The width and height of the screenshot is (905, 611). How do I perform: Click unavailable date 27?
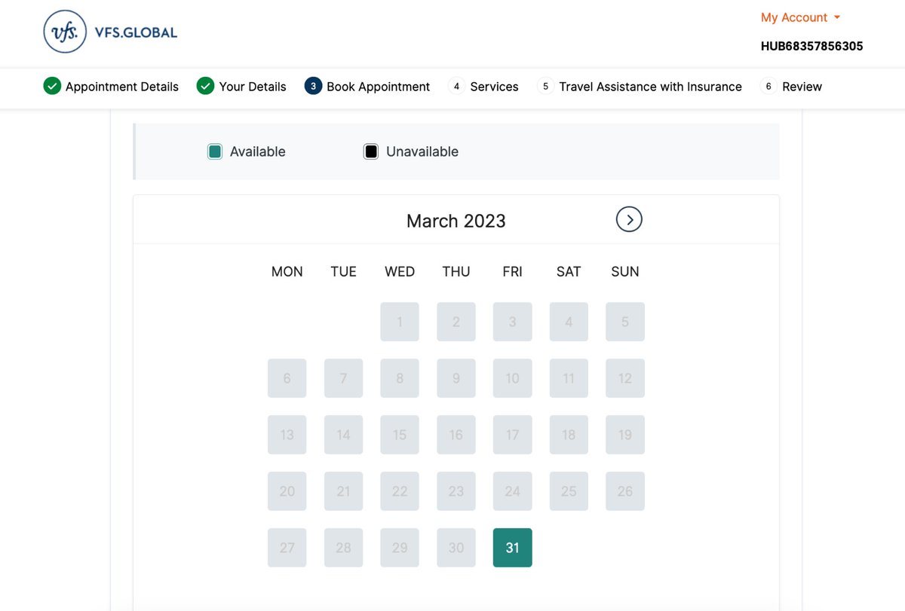(287, 548)
